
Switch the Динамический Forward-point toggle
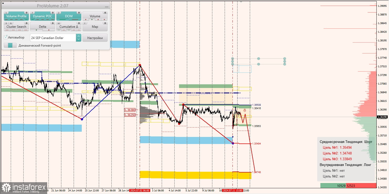pyautogui.click(x=10, y=45)
